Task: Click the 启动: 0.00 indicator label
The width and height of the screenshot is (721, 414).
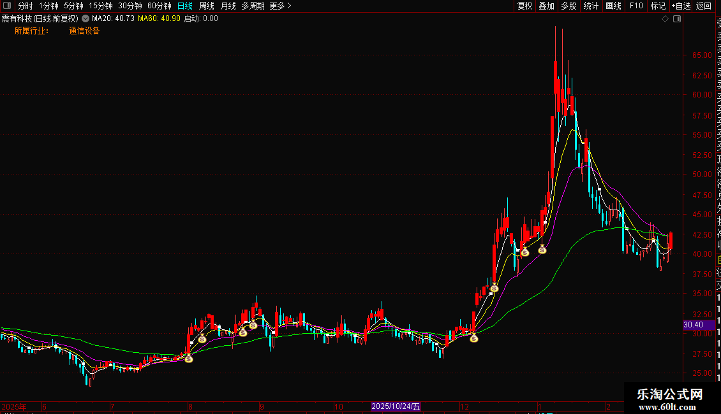Action: (201, 19)
